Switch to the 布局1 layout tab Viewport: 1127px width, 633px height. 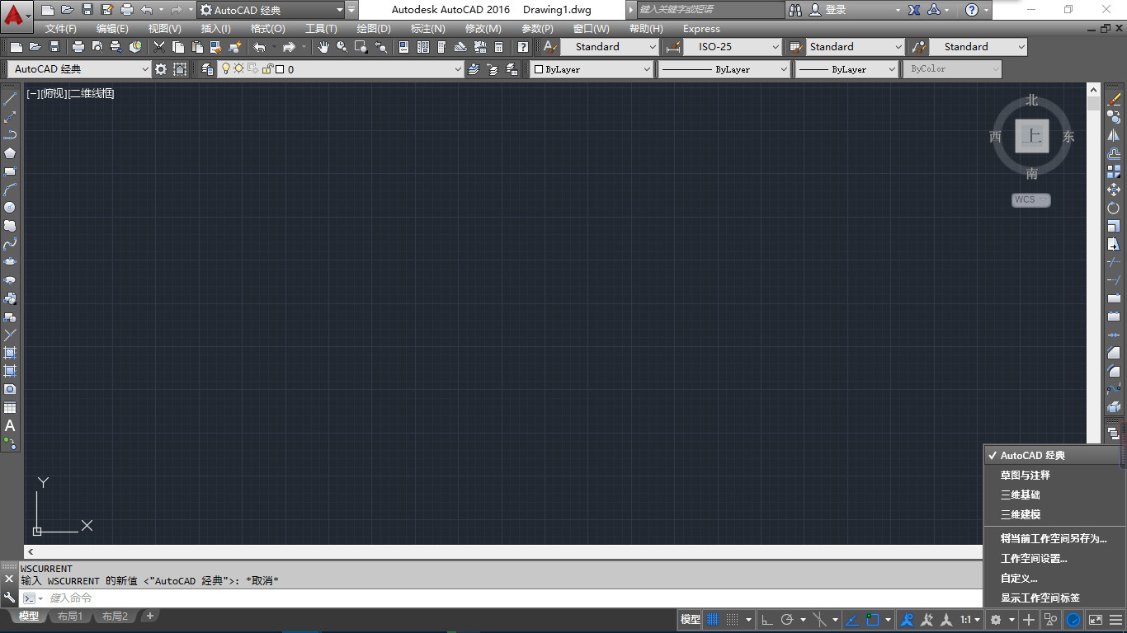(x=70, y=617)
